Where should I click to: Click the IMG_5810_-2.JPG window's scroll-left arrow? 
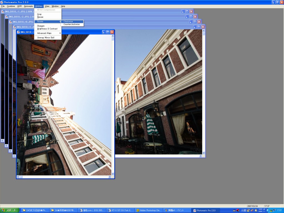click(x=6, y=146)
